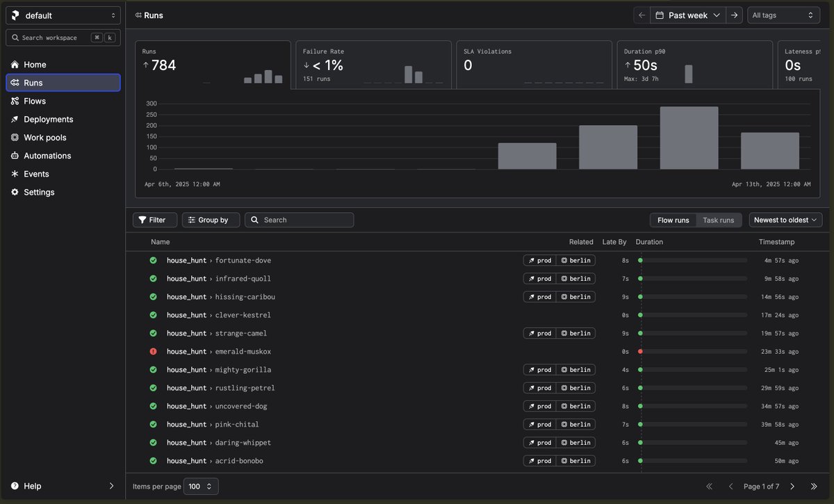Click berlin work pool tag on infrared-quoll
834x504 pixels.
pyautogui.click(x=575, y=279)
